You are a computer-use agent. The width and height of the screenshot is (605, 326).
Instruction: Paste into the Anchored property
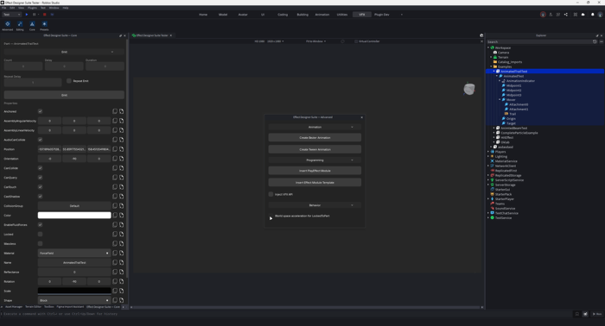121,111
